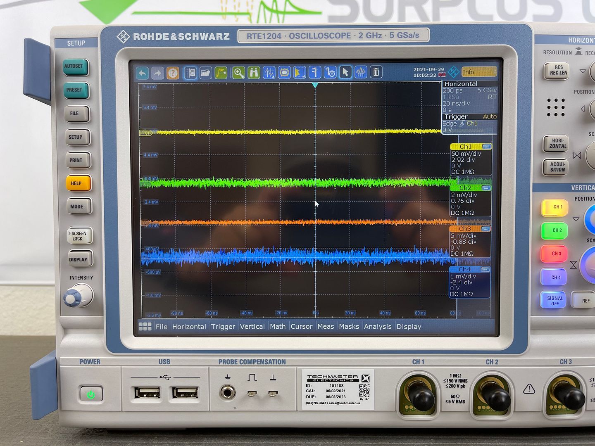Screen dimensions: 595x446
Task: Tap the green waveform autoset toolbar icon
Action: click(x=221, y=74)
